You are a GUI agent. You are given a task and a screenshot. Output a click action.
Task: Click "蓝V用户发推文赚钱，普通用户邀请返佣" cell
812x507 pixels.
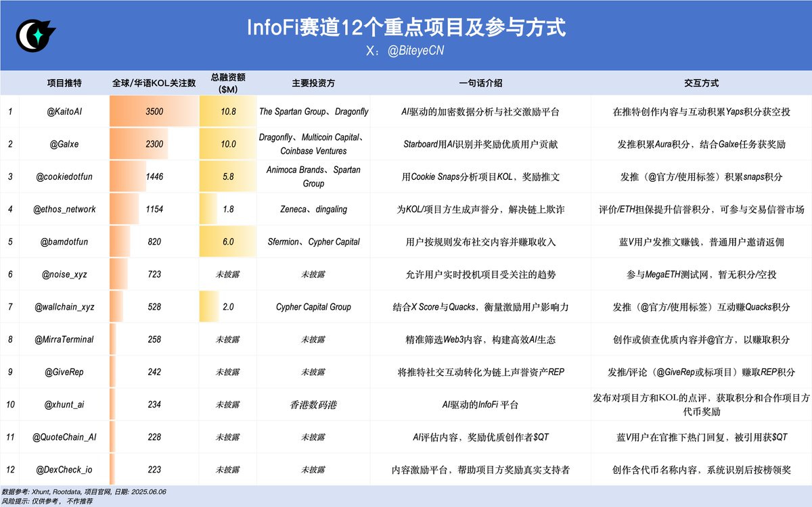point(701,241)
